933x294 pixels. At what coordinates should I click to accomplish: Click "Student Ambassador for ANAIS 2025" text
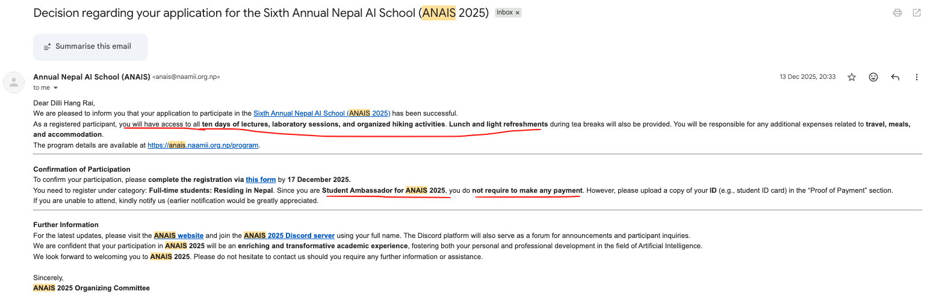click(383, 190)
